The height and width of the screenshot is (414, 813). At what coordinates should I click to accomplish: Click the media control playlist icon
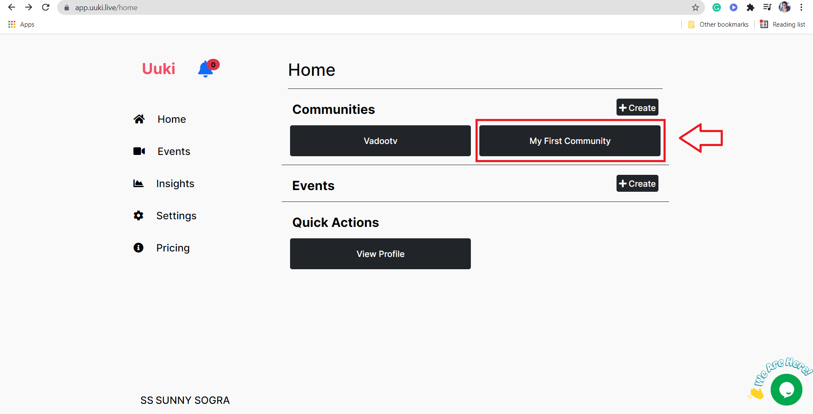(767, 7)
